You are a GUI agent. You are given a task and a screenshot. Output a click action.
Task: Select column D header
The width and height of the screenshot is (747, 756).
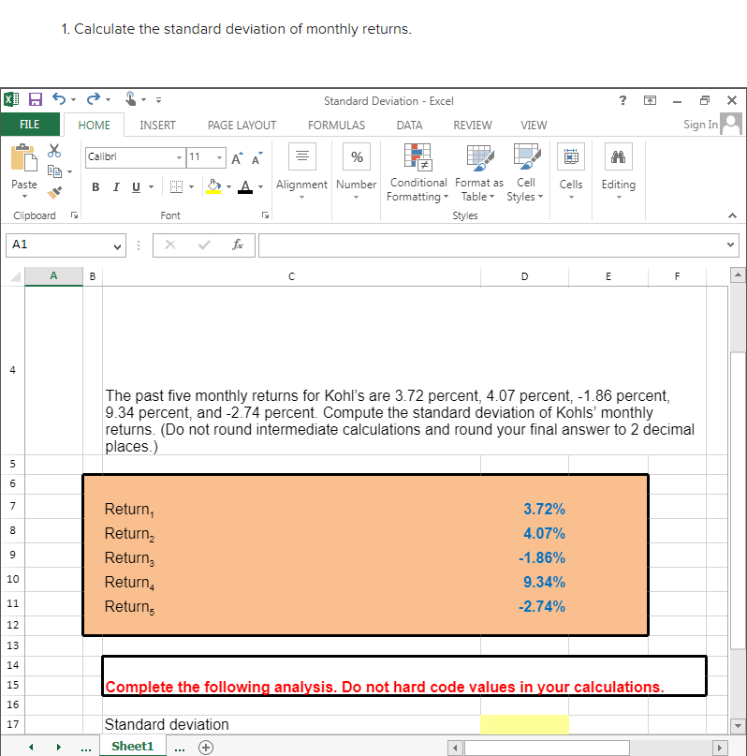tap(524, 276)
